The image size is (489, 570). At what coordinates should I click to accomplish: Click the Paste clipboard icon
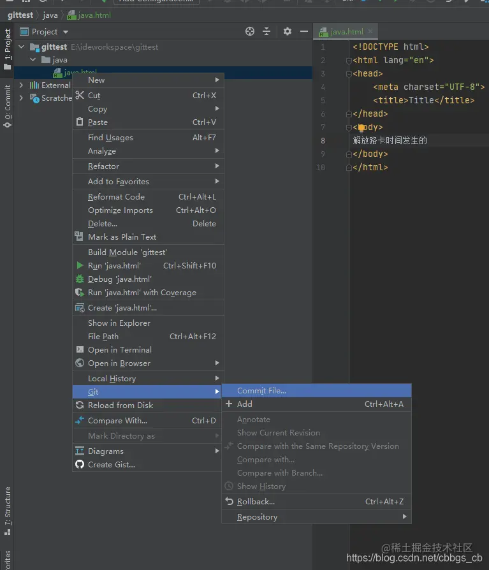click(x=80, y=122)
